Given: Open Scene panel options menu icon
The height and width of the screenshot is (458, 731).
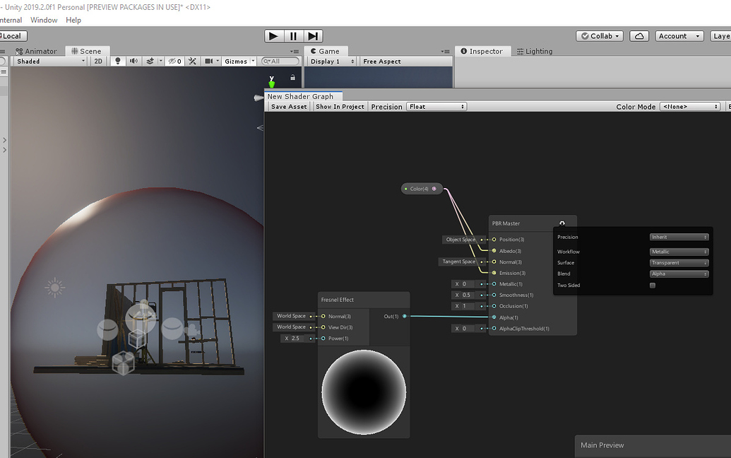Looking at the screenshot, I should (295, 52).
